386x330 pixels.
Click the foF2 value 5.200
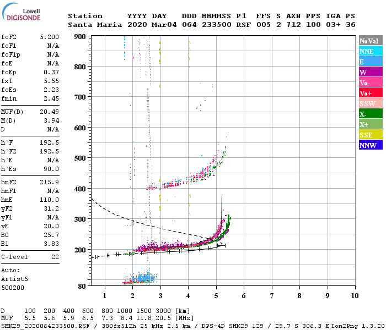click(50, 37)
